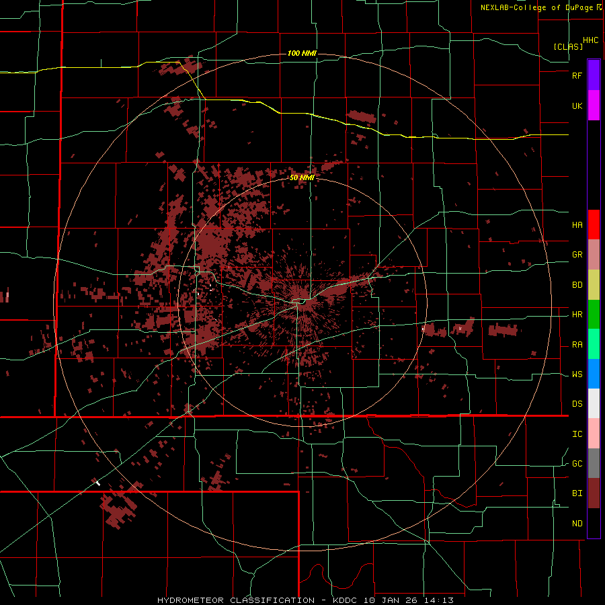Click the DS legend label
Screen dimensions: 605x605
click(x=577, y=404)
